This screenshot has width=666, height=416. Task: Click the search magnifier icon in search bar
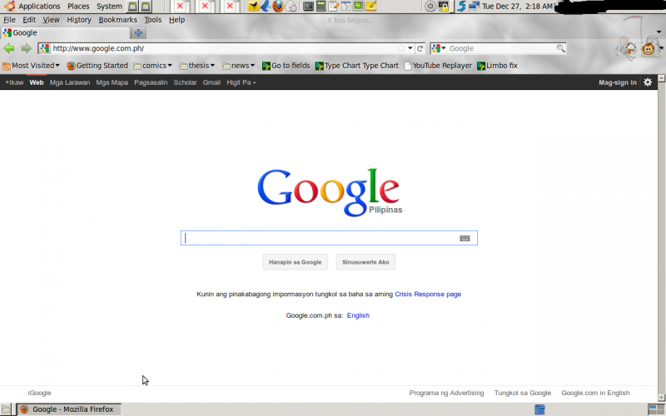[560, 48]
